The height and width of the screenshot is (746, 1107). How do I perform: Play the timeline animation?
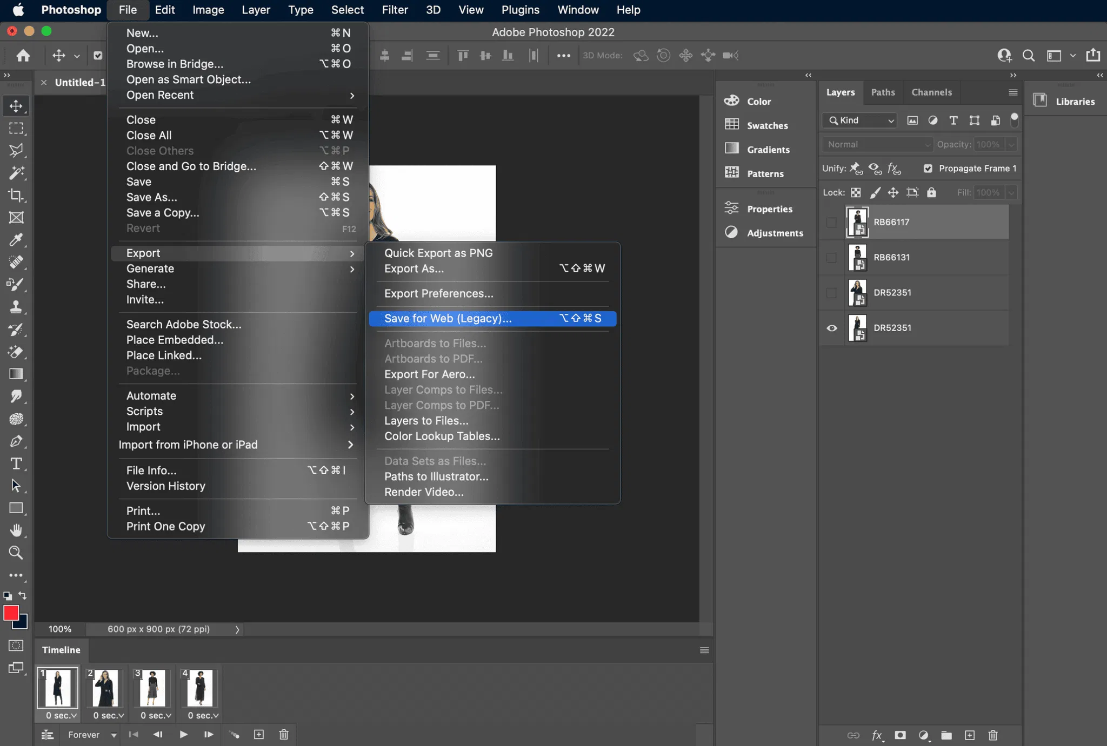[x=183, y=735]
